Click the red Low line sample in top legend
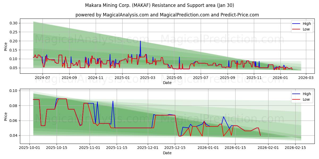319x159 pixels. point(296,29)
